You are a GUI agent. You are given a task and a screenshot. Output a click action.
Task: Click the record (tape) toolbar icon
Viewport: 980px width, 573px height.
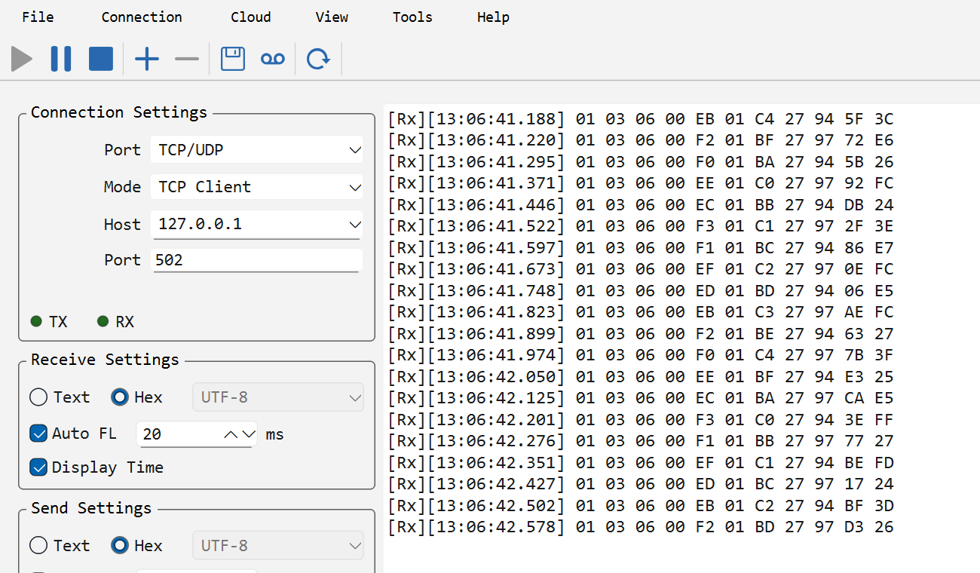[x=273, y=59]
